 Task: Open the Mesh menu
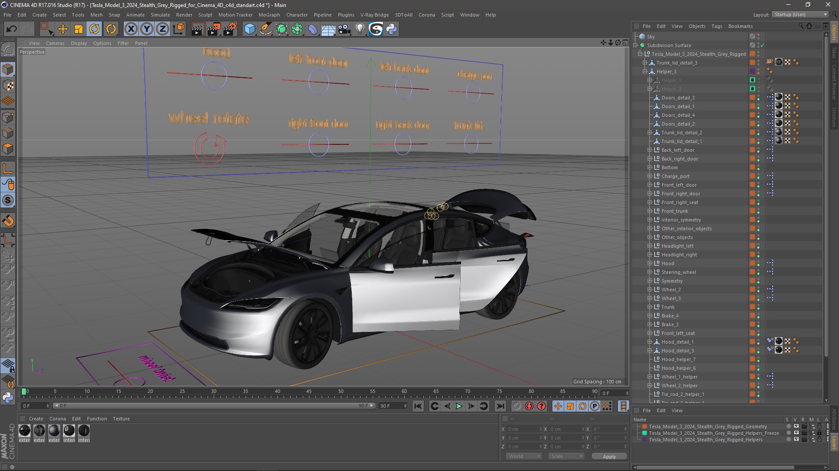click(96, 15)
